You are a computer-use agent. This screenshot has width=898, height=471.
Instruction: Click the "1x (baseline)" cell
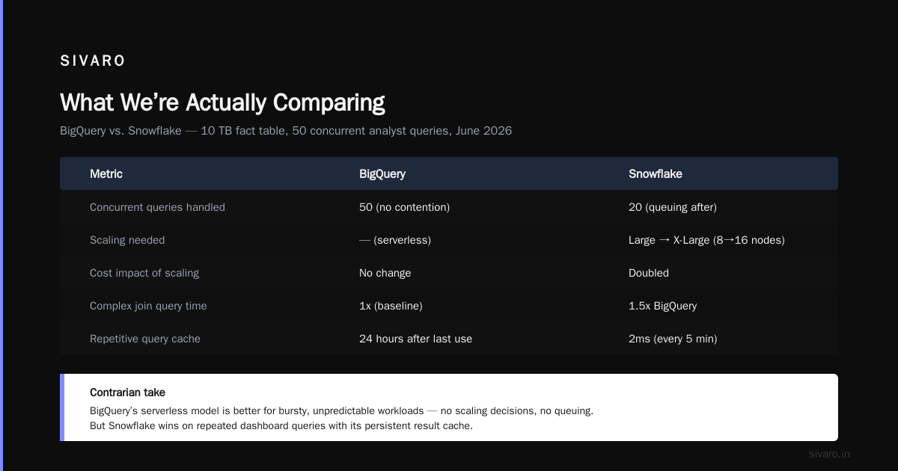pyautogui.click(x=391, y=306)
